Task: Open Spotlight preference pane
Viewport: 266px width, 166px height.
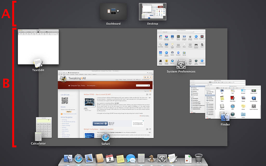Action: coord(196,37)
